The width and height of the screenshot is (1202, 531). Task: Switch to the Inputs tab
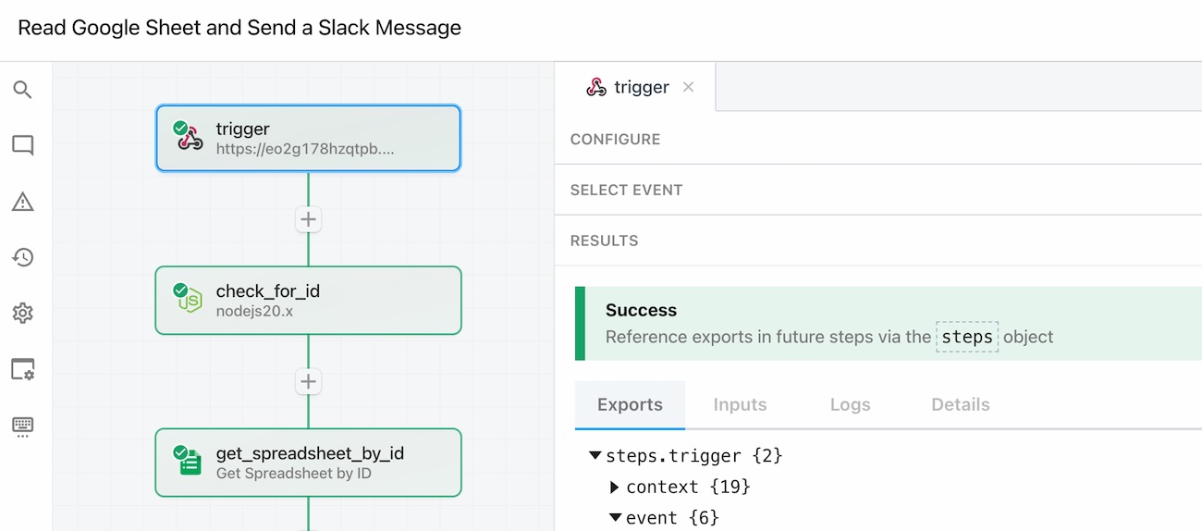[740, 405]
